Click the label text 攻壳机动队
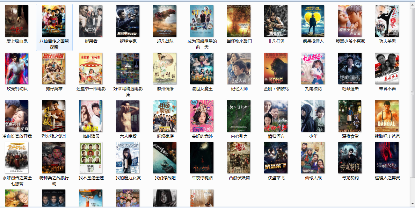The width and height of the screenshot is (415, 208). [17, 89]
